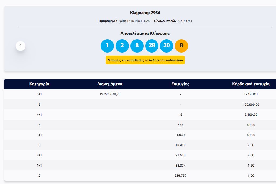Select the 236.759 winners count cell
This screenshot has width=276, height=184.
click(180, 176)
